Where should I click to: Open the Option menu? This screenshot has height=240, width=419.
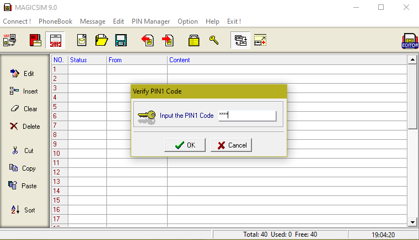tap(187, 21)
